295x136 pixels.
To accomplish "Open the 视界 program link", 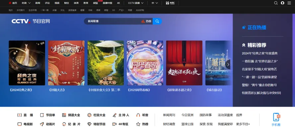I will (x=239, y=115).
